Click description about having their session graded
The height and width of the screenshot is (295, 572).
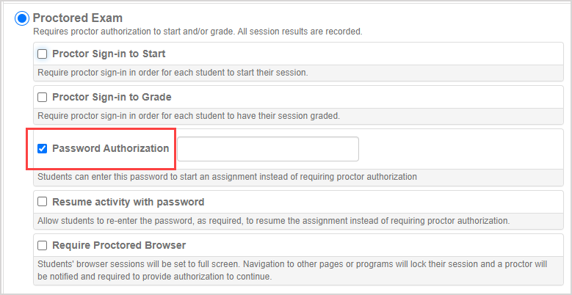pyautogui.click(x=188, y=116)
